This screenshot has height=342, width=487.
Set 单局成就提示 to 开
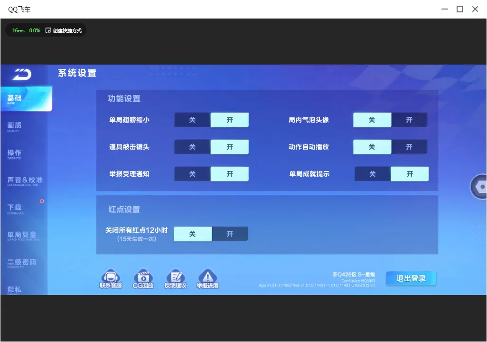click(x=410, y=174)
